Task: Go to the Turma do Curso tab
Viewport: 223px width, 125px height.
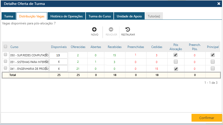Action: click(x=99, y=16)
